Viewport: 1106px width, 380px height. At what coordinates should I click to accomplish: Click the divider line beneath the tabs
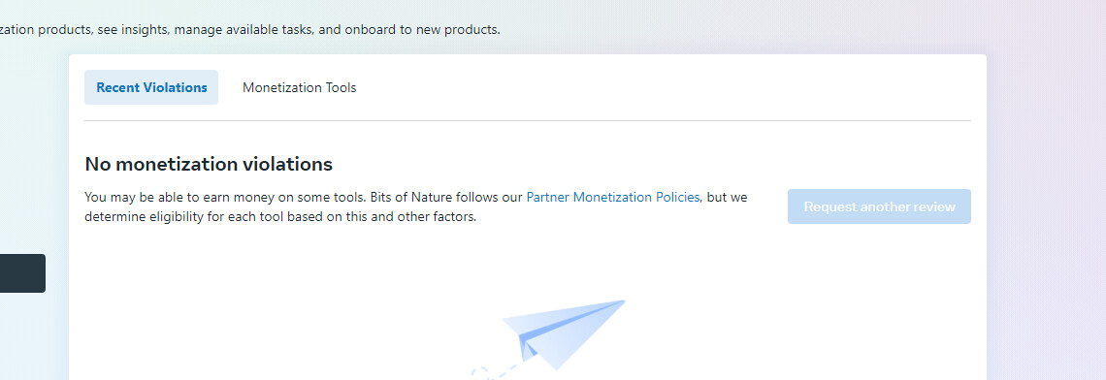[x=528, y=120]
